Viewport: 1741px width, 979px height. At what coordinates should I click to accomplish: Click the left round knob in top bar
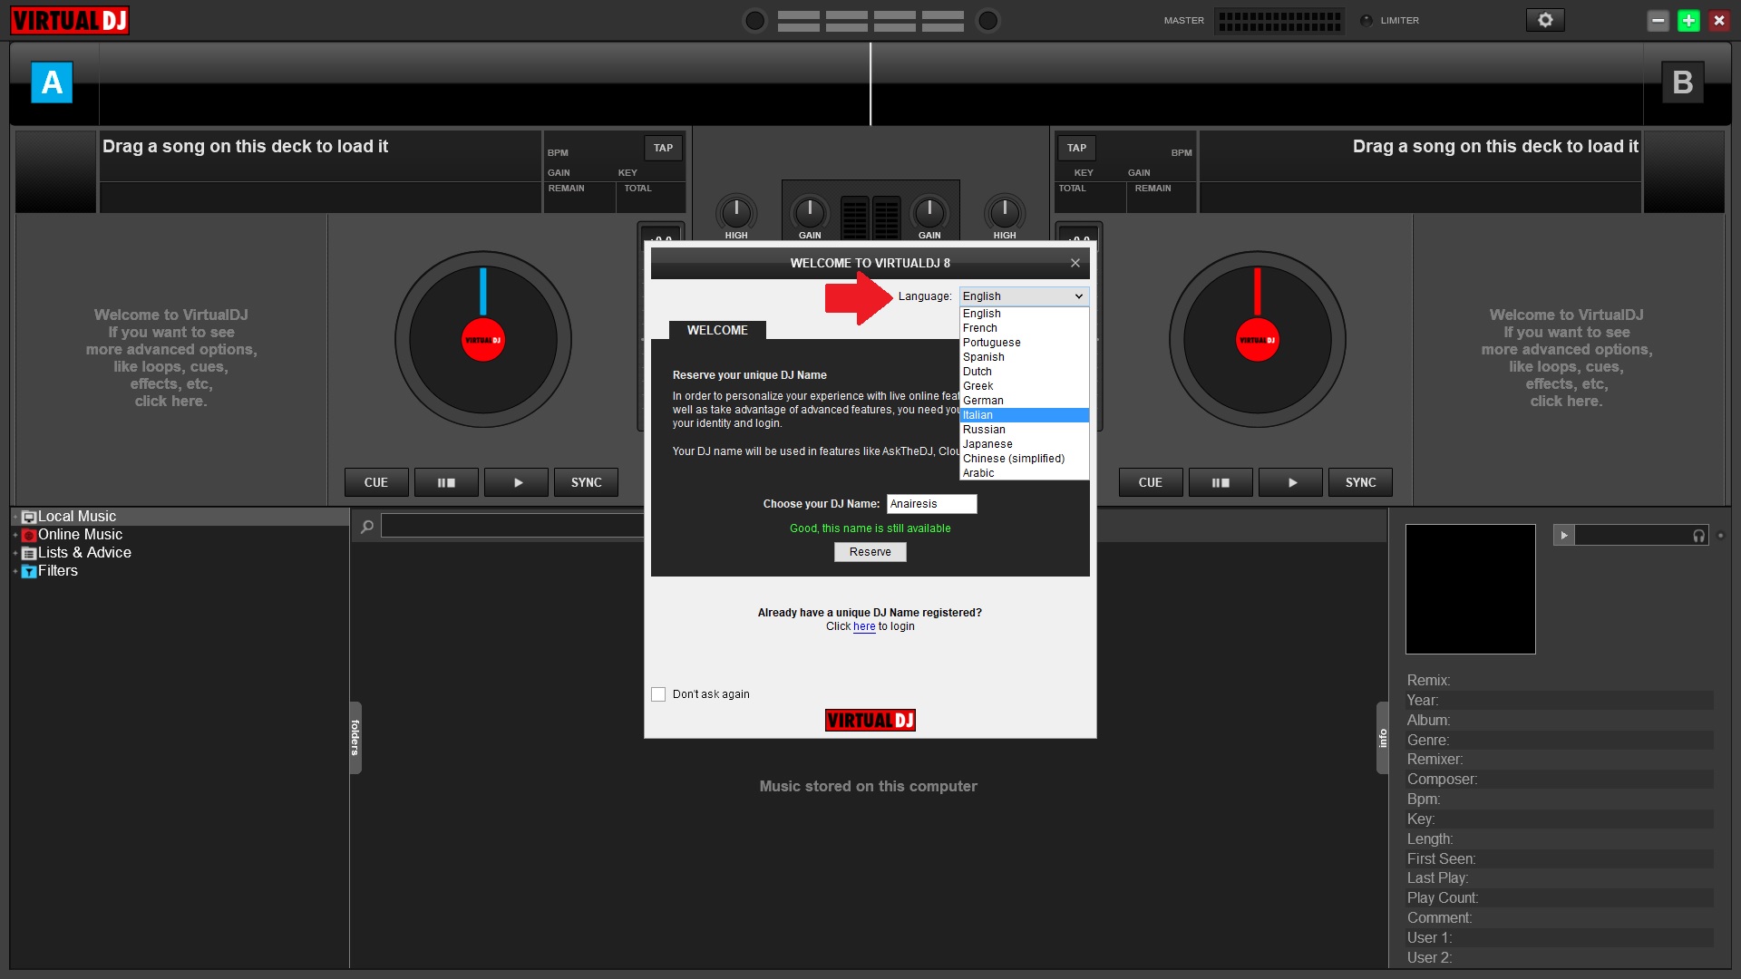[754, 20]
